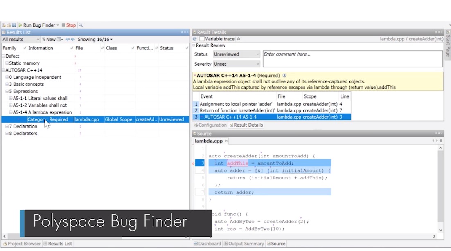Click the Information column header
This screenshot has height=251, width=451.
41,48
